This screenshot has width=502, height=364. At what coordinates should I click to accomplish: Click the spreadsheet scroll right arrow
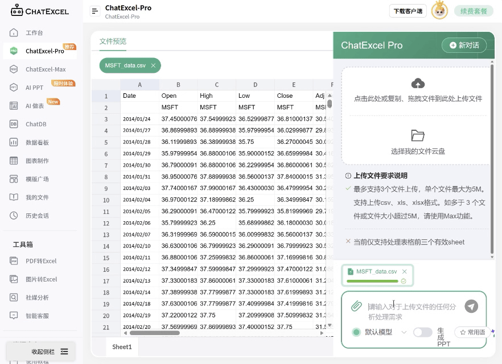click(322, 333)
